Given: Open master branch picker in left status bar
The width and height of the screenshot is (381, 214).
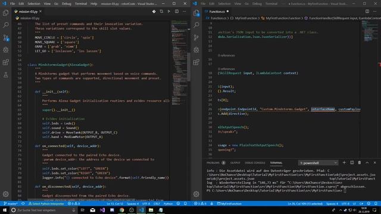Looking at the screenshot, I should 11,203.
